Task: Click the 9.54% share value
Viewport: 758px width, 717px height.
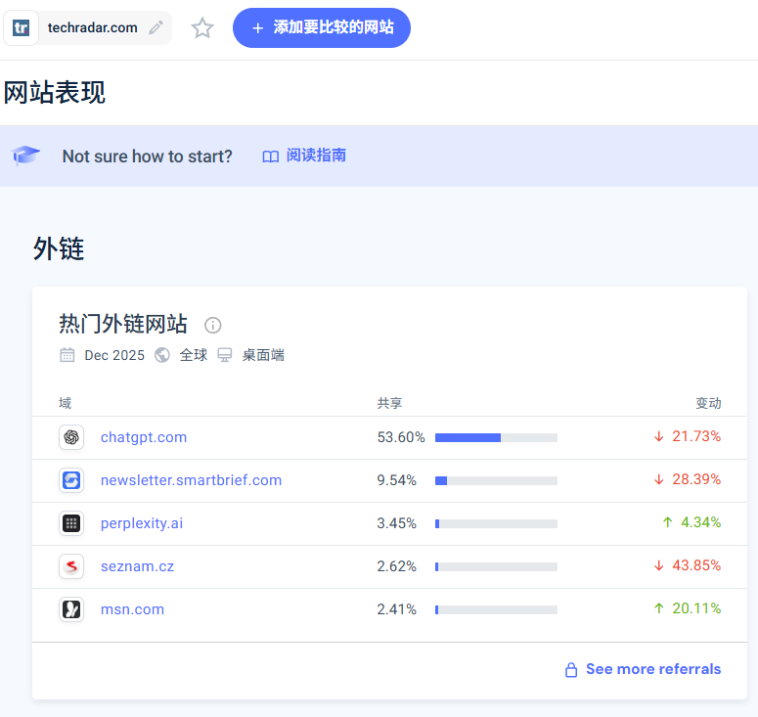Action: (396, 480)
